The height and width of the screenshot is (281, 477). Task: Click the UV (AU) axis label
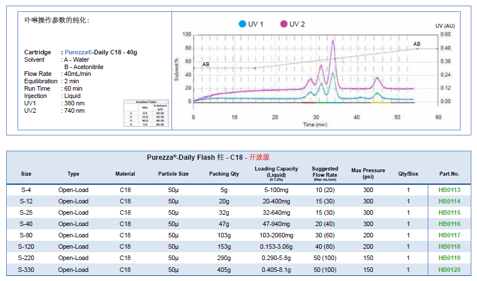(x=445, y=26)
